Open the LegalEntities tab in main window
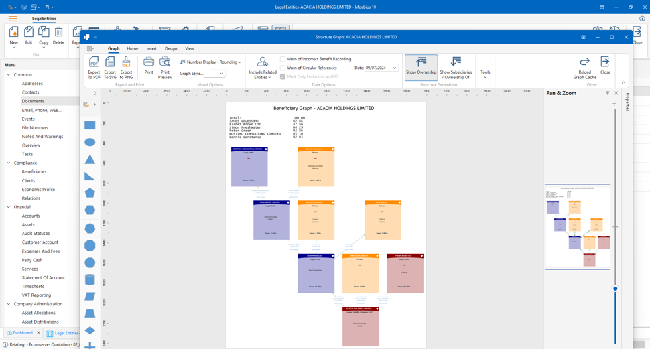The height and width of the screenshot is (349, 650). (x=44, y=19)
